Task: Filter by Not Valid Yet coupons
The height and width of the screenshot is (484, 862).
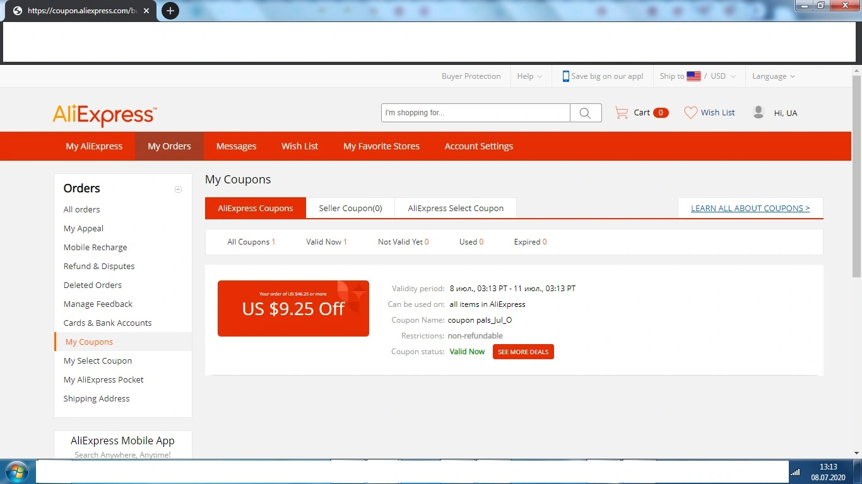Action: coord(403,242)
